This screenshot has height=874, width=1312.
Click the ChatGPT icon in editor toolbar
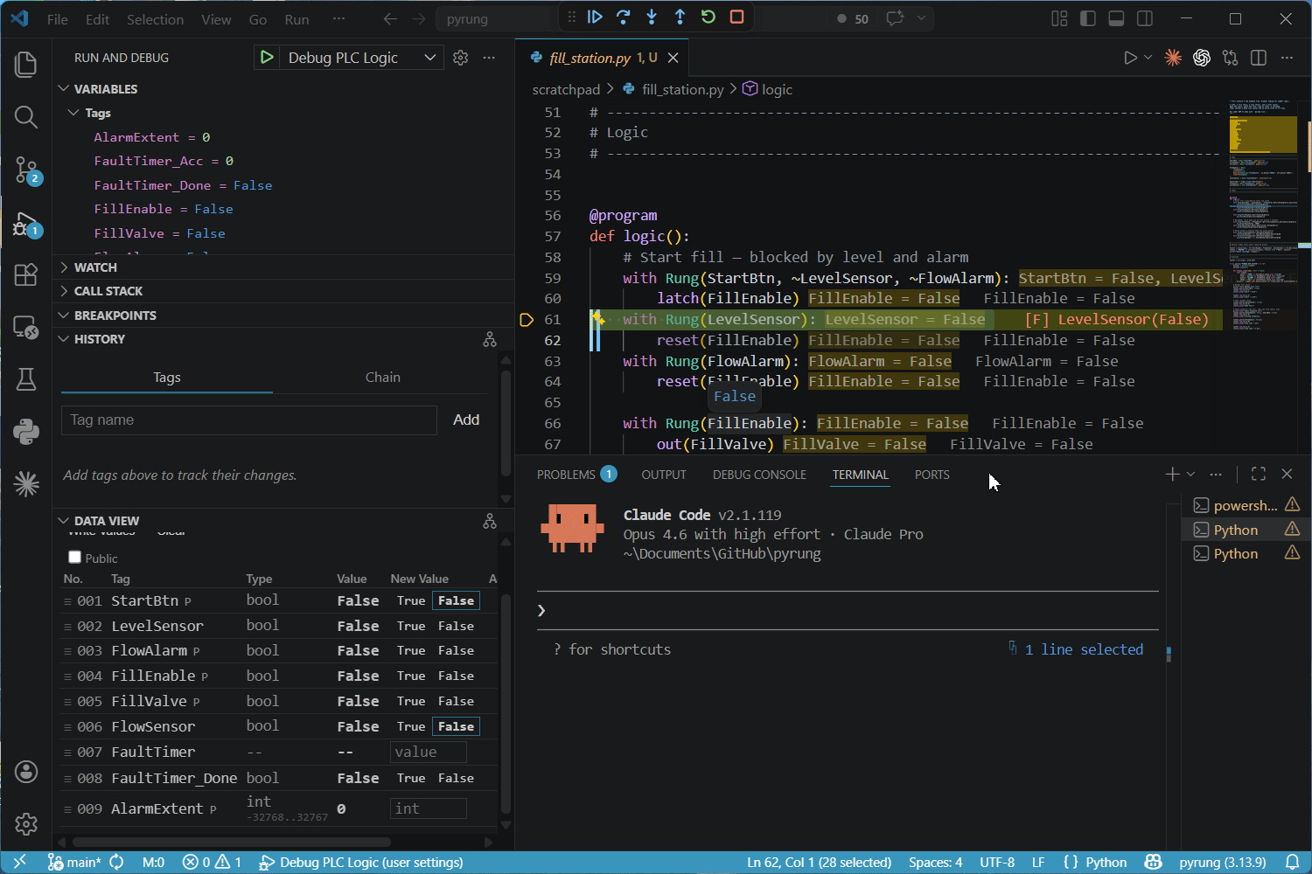point(1202,58)
